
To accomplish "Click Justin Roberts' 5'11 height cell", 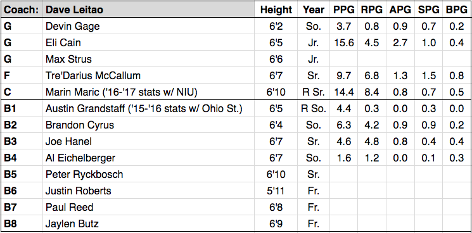I will coord(276,191).
